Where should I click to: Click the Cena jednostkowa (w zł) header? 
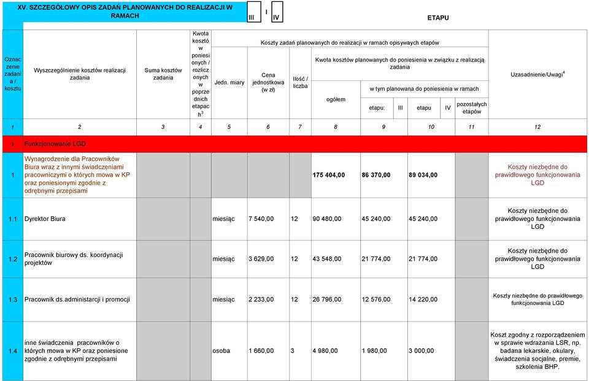point(268,83)
